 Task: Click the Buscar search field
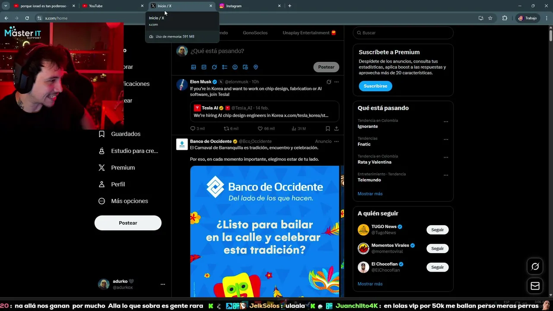point(403,33)
